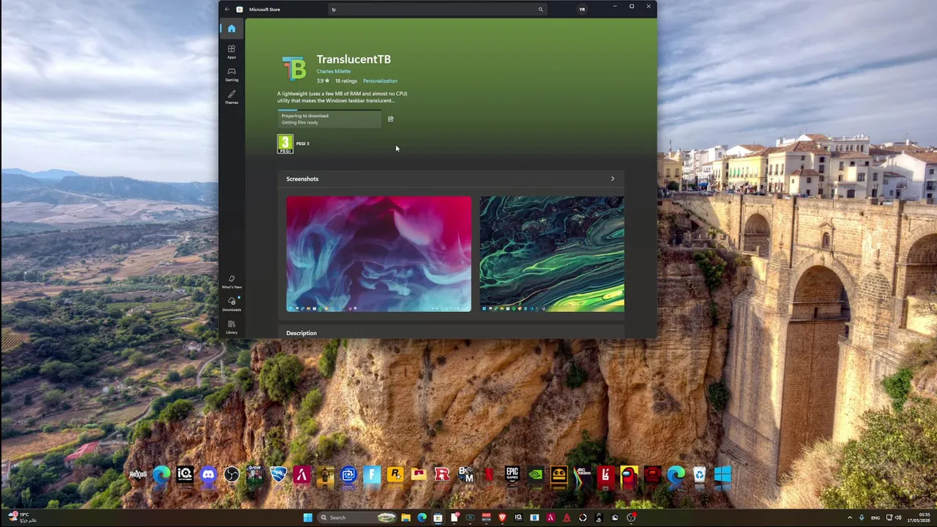The width and height of the screenshot is (937, 527).
Task: Open the taskbar Start button
Action: tap(307, 517)
